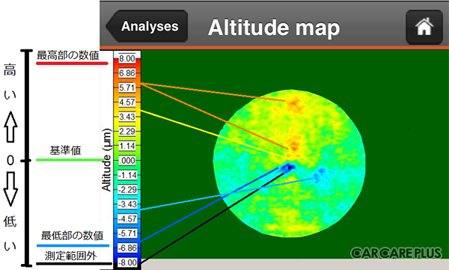Select the -1.14 scale label
The height and width of the screenshot is (270, 449).
(128, 175)
